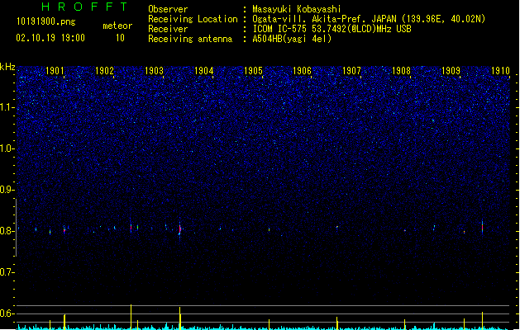Click the 1905 time marker
This screenshot has width=520, height=330.
(x=253, y=71)
